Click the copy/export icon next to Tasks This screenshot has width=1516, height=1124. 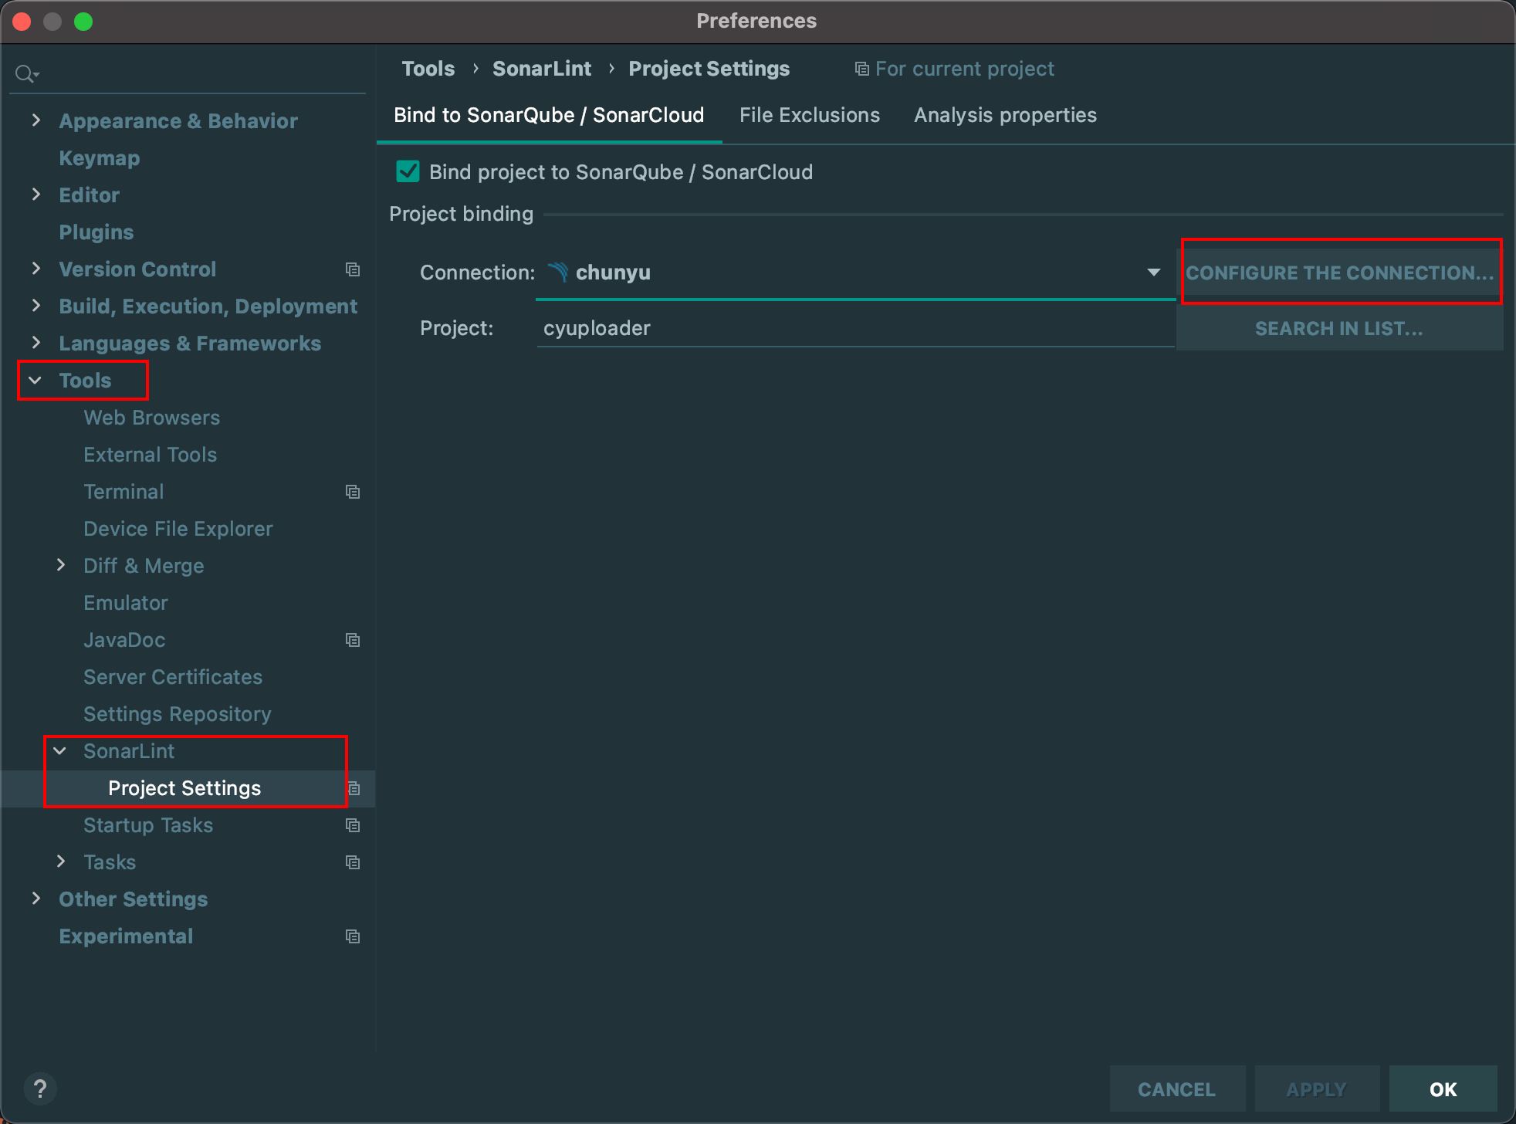[352, 862]
